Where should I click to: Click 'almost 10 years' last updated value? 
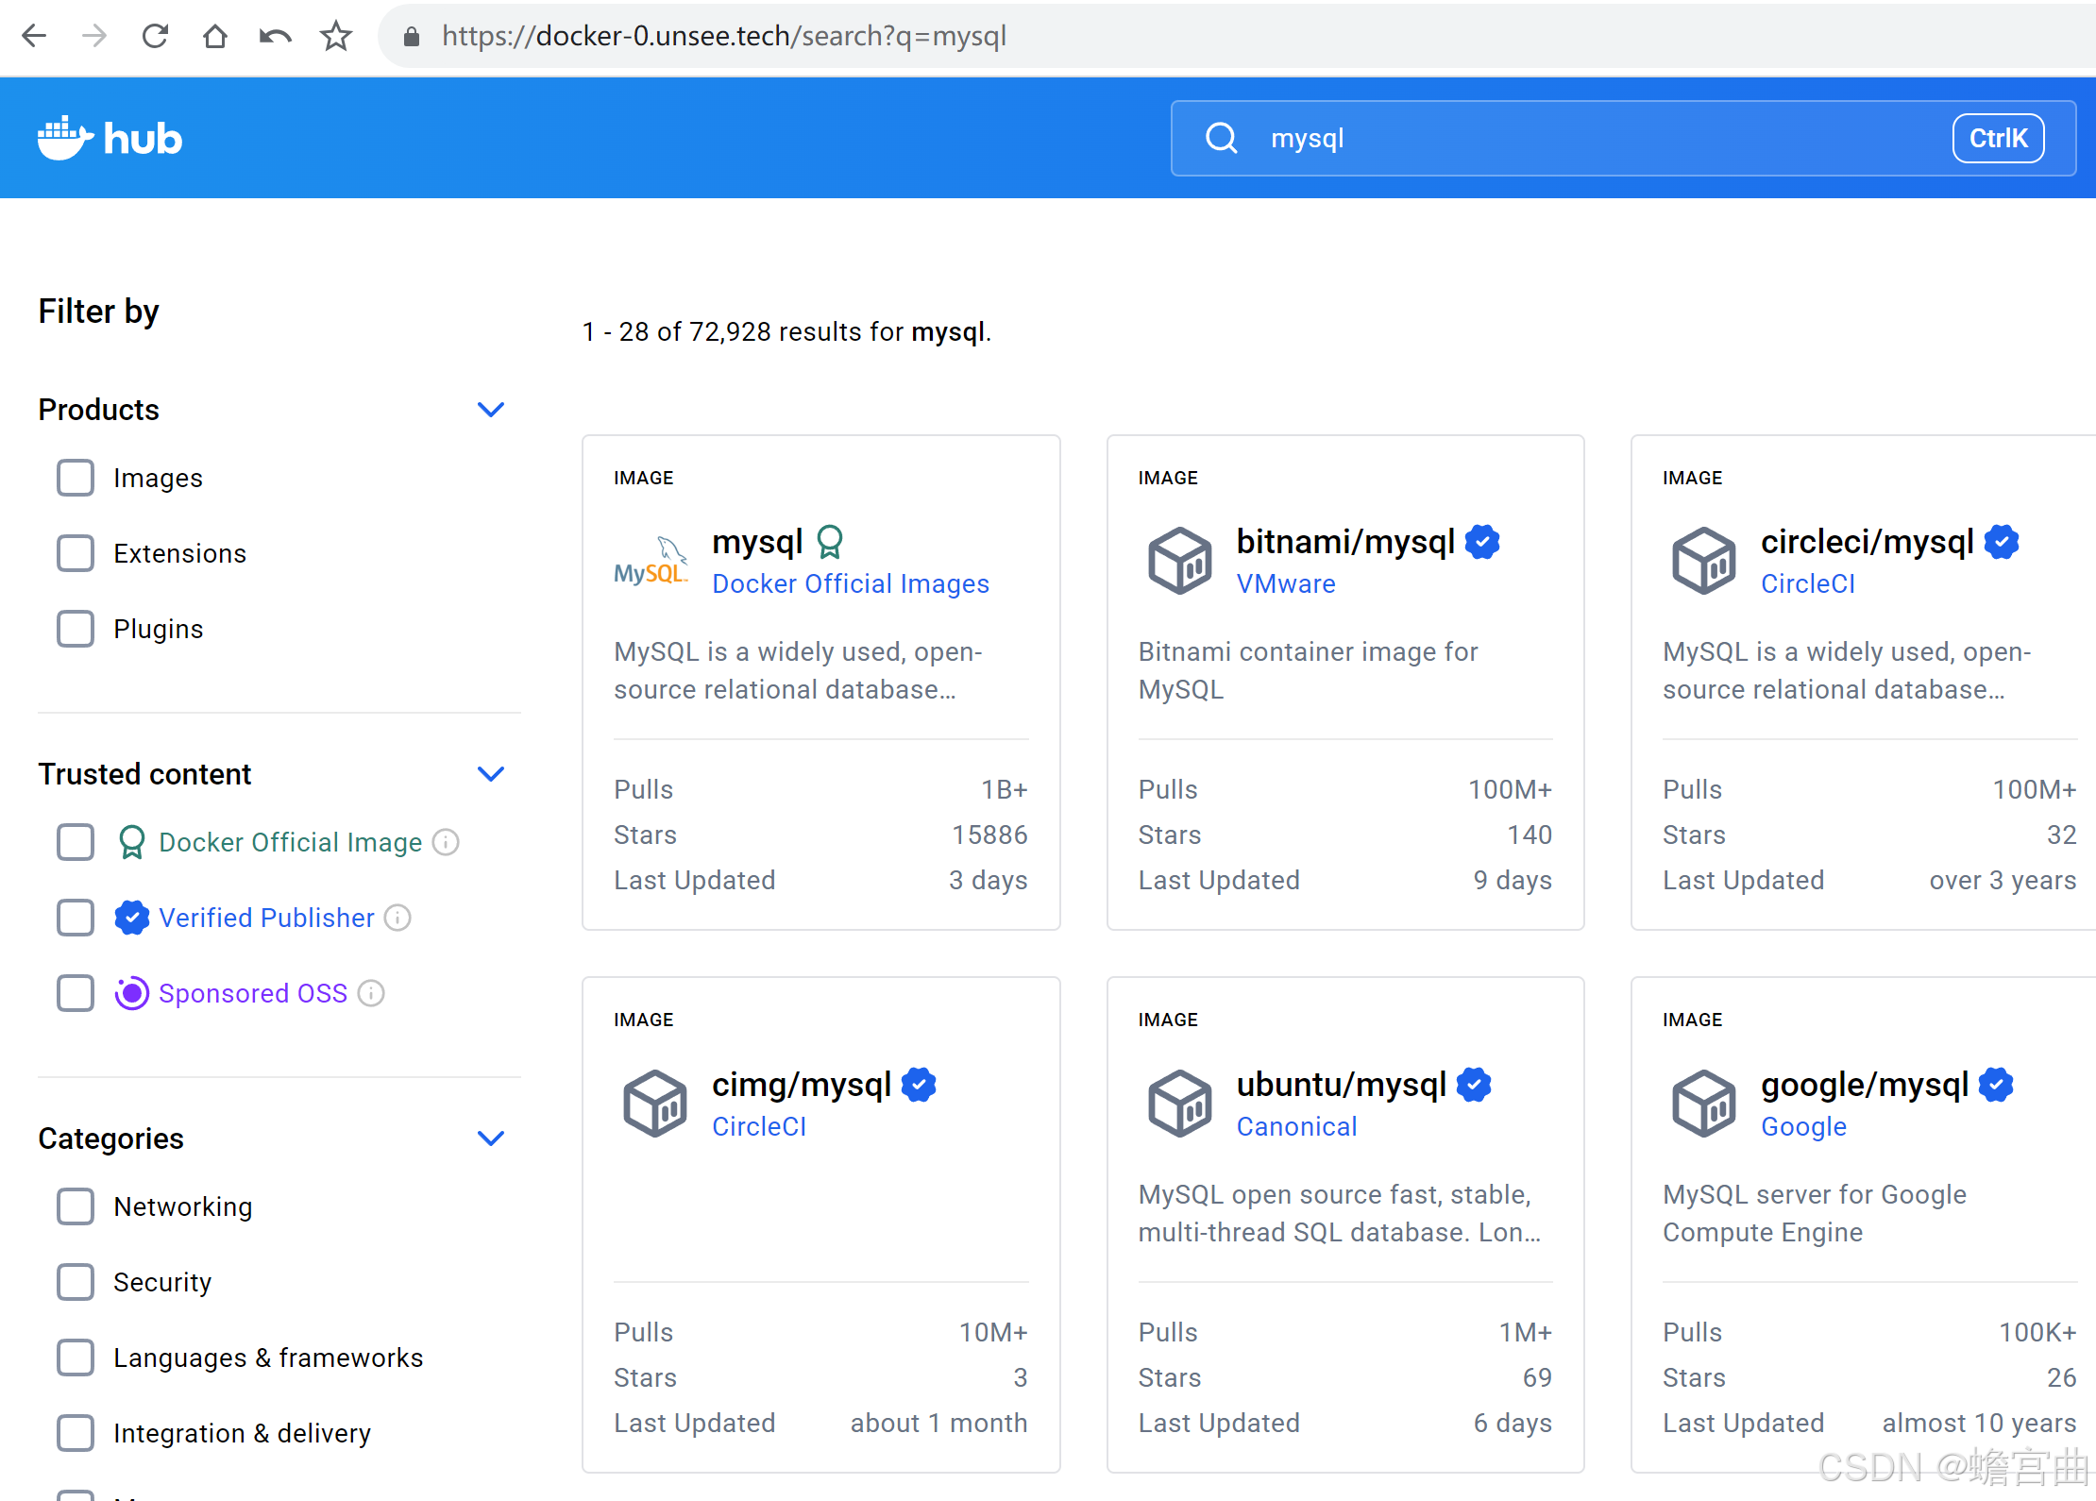1979,1423
